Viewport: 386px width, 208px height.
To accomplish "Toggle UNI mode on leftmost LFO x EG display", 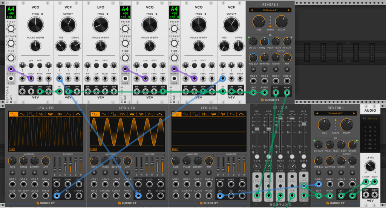I will (12, 149).
